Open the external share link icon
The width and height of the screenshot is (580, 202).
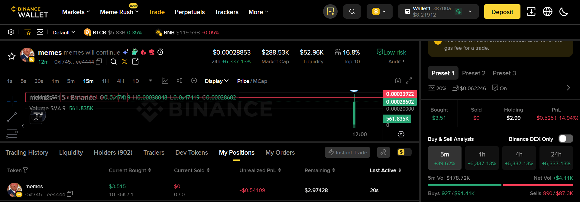click(135, 62)
